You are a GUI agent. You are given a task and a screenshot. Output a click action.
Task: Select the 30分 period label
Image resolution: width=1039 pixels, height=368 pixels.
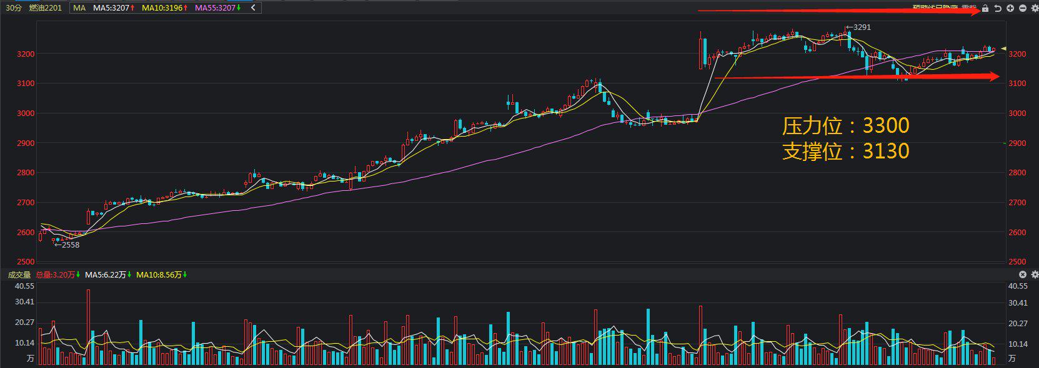pyautogui.click(x=14, y=8)
